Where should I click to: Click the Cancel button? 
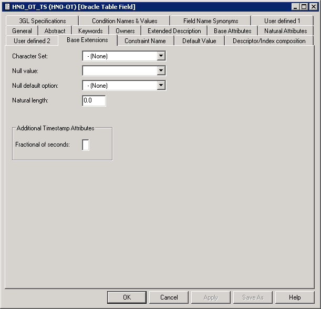click(169, 297)
